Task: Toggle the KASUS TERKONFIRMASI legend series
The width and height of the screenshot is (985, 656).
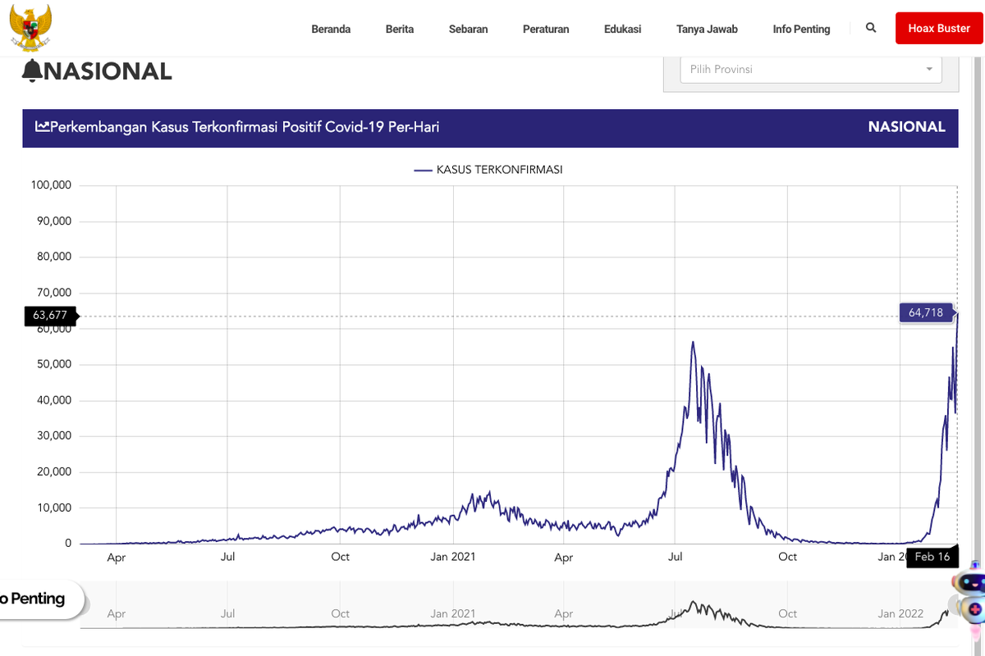Action: click(488, 170)
